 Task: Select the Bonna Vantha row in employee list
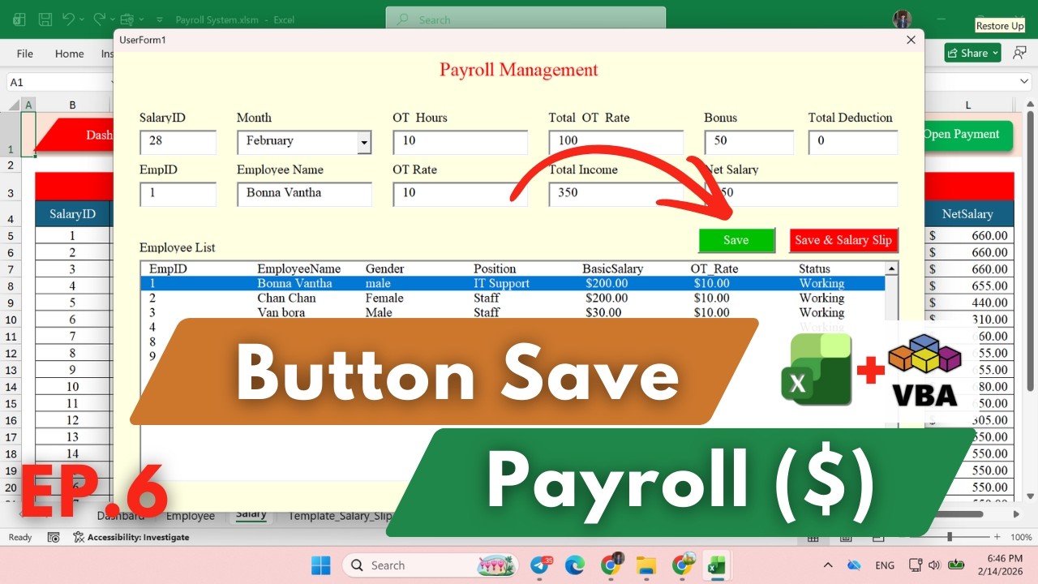pos(513,284)
